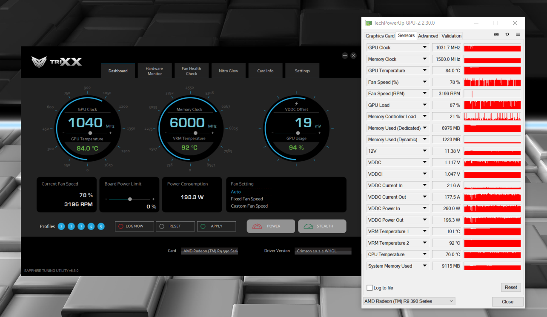547x317 pixels.
Task: Open VRM Temperature 1 sensor dropdown
Action: [x=425, y=231]
